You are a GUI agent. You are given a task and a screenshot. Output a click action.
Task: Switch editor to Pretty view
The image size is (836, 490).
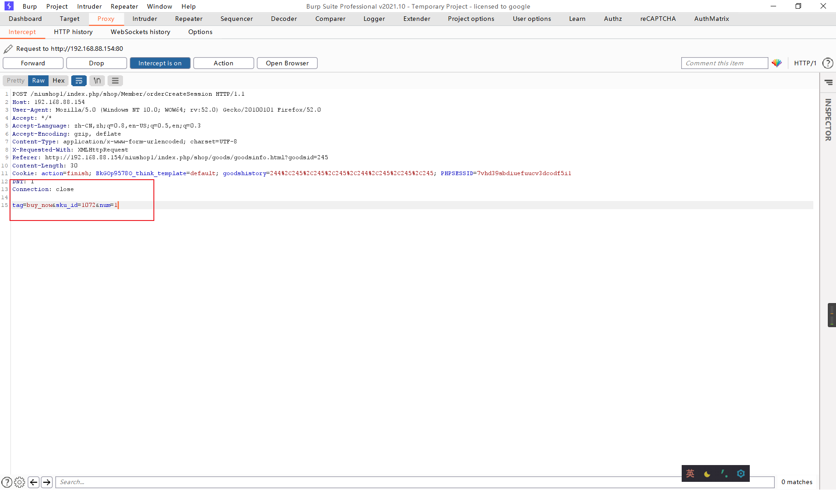coord(15,81)
